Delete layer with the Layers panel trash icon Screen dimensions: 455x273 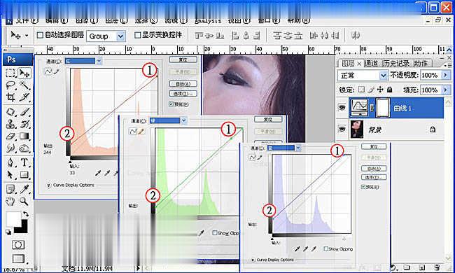pyautogui.click(x=437, y=267)
